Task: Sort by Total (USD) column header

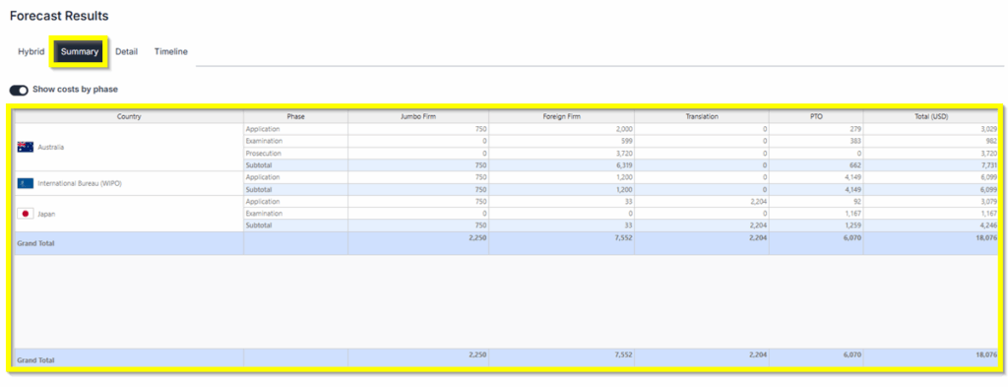Action: [931, 117]
